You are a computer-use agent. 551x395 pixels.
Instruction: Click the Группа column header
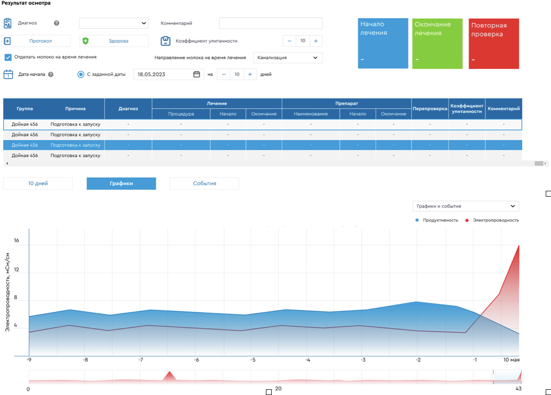pyautogui.click(x=24, y=109)
